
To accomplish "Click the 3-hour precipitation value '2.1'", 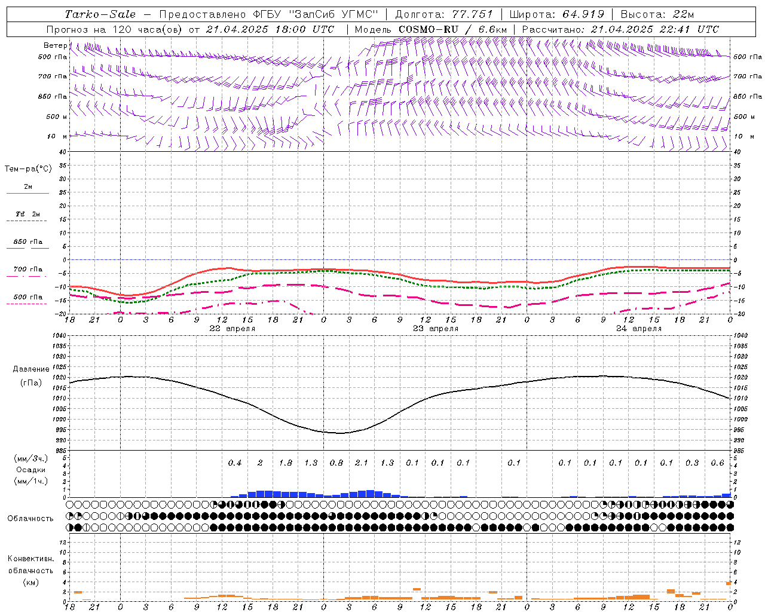I will tap(362, 463).
